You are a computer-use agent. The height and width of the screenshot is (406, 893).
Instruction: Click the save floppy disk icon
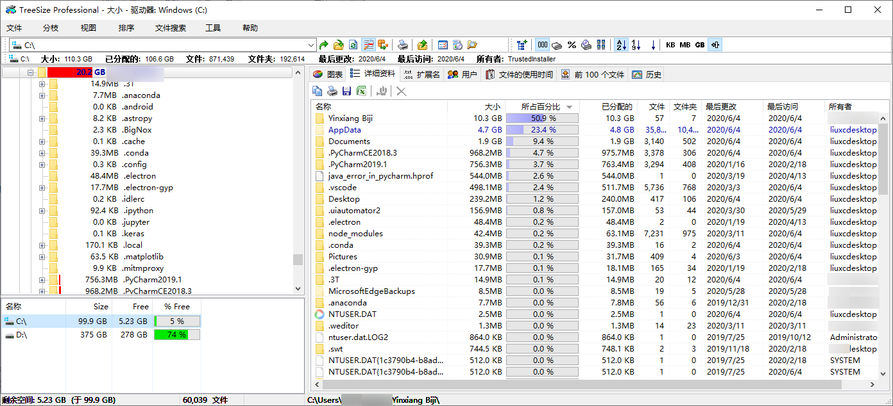pyautogui.click(x=346, y=92)
